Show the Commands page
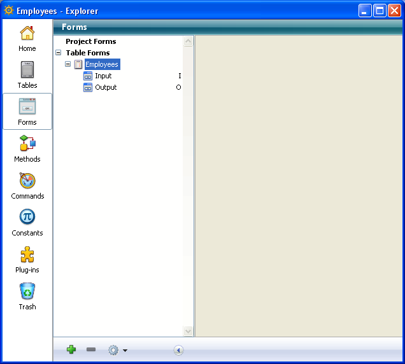Screen dimensions: 405x364 pos(27,186)
